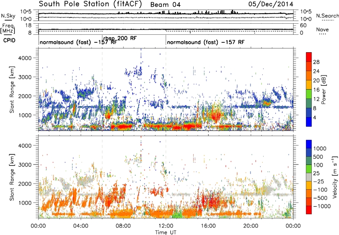Click 'Slant Range [km]' label of power panel

tap(12, 90)
